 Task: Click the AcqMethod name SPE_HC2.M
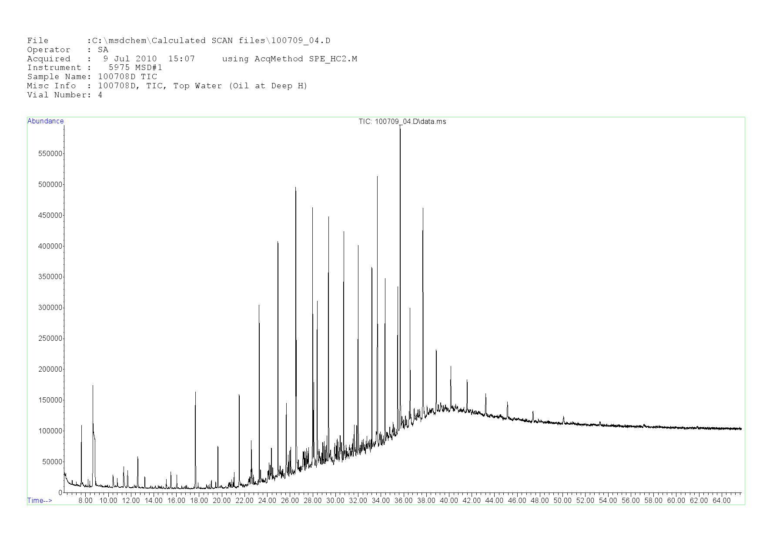333,59
